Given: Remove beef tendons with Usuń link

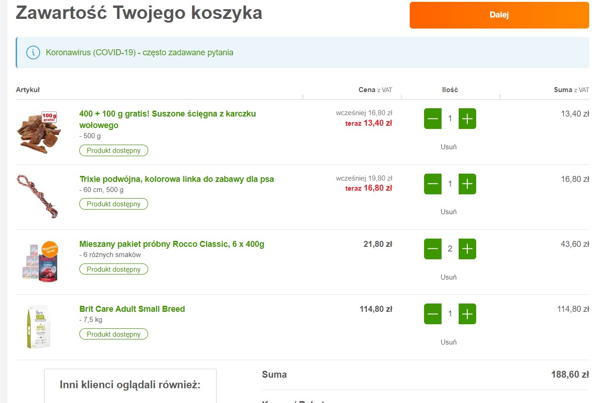Looking at the screenshot, I should [448, 147].
